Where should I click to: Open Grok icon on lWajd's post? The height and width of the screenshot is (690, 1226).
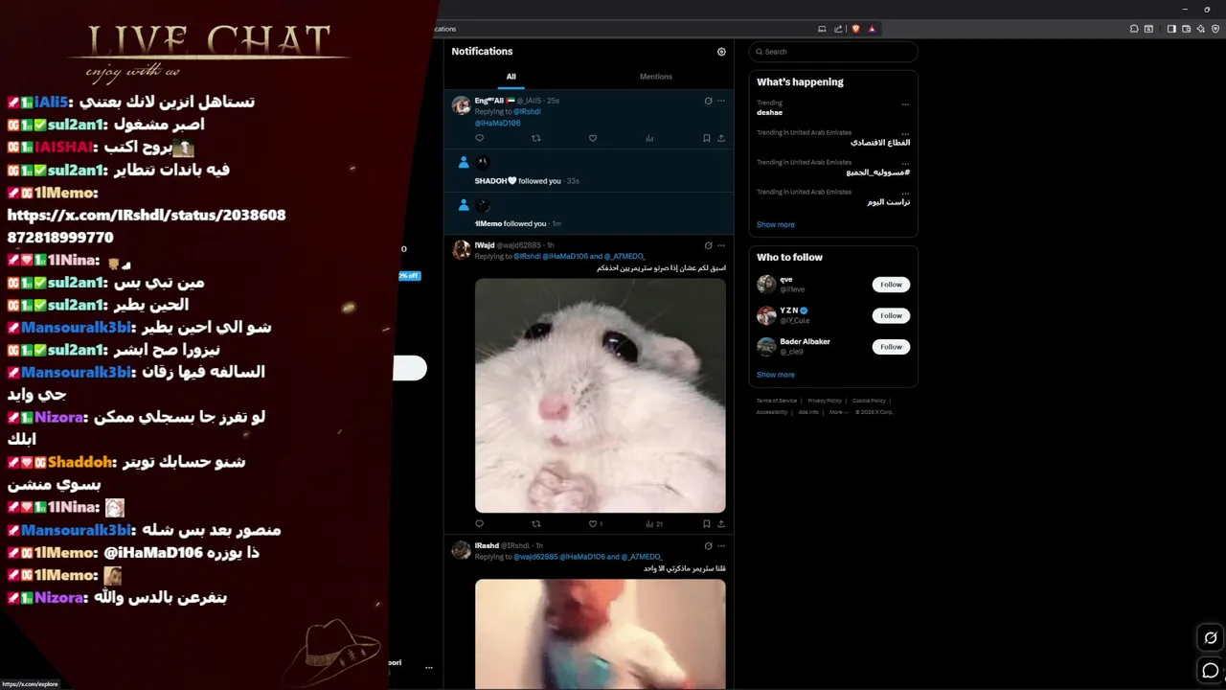tap(708, 245)
